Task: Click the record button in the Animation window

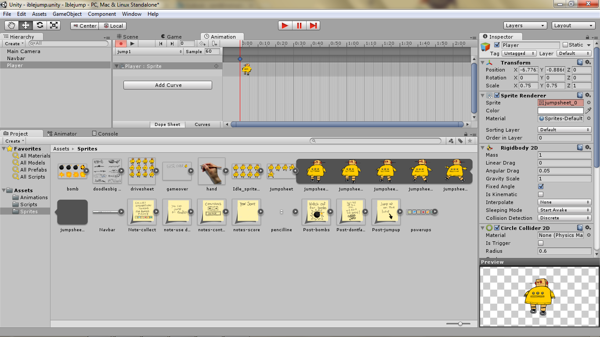Action: coord(121,43)
